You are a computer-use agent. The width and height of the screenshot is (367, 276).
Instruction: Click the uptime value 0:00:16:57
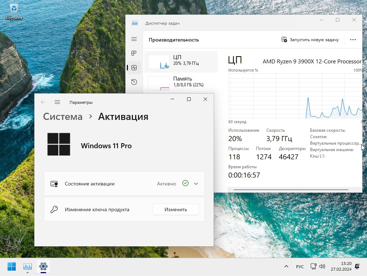click(x=244, y=175)
